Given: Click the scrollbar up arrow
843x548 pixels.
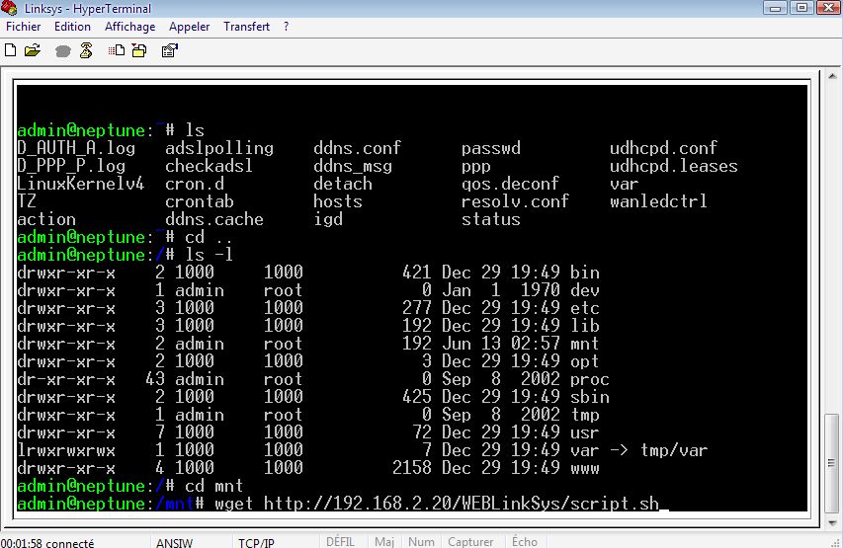Looking at the screenshot, I should (x=832, y=76).
